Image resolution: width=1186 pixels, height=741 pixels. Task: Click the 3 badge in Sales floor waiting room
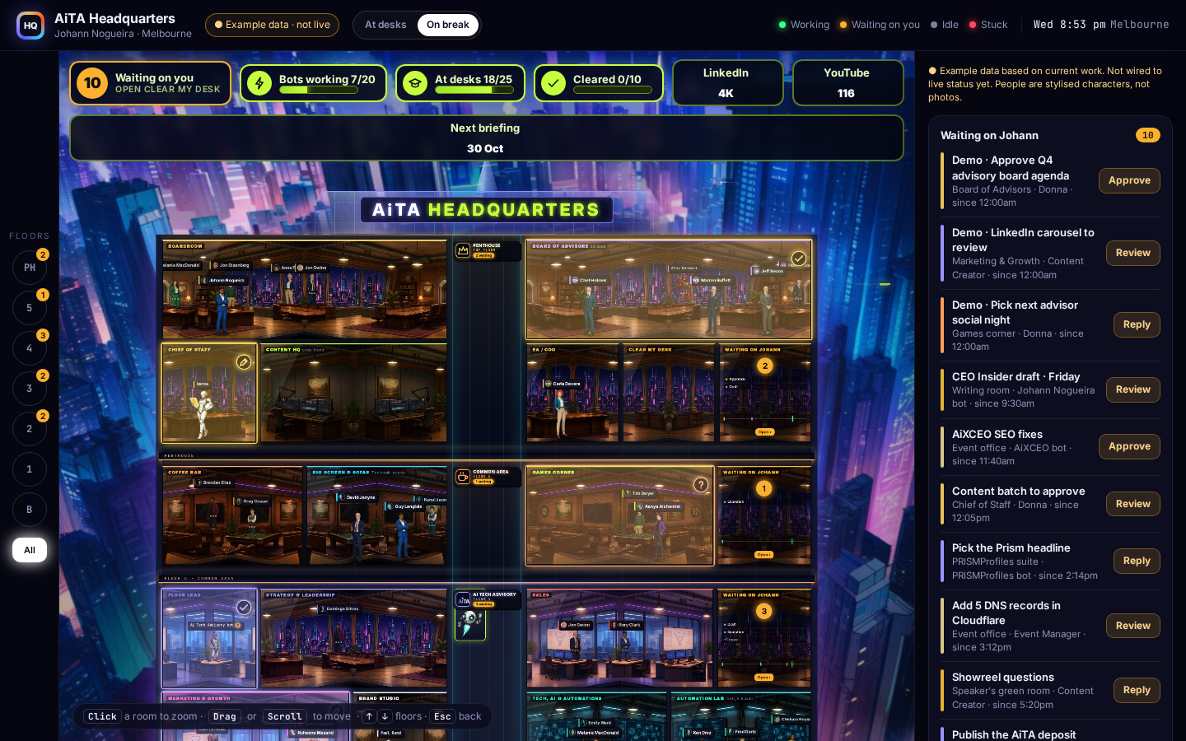tap(764, 611)
